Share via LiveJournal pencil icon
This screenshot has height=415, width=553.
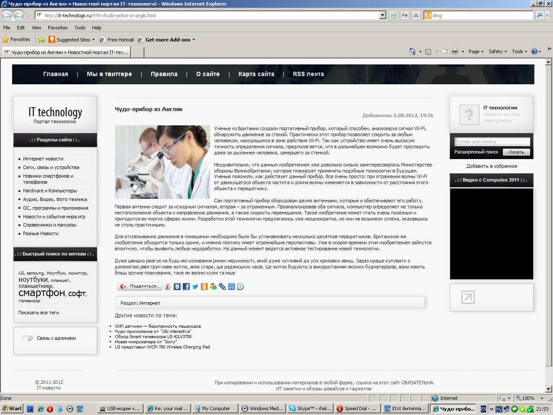coord(222,287)
